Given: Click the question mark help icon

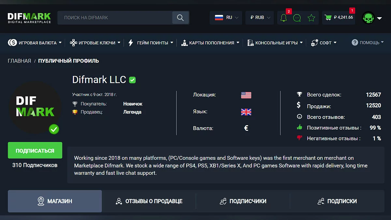Looking at the screenshot, I should pos(355,42).
